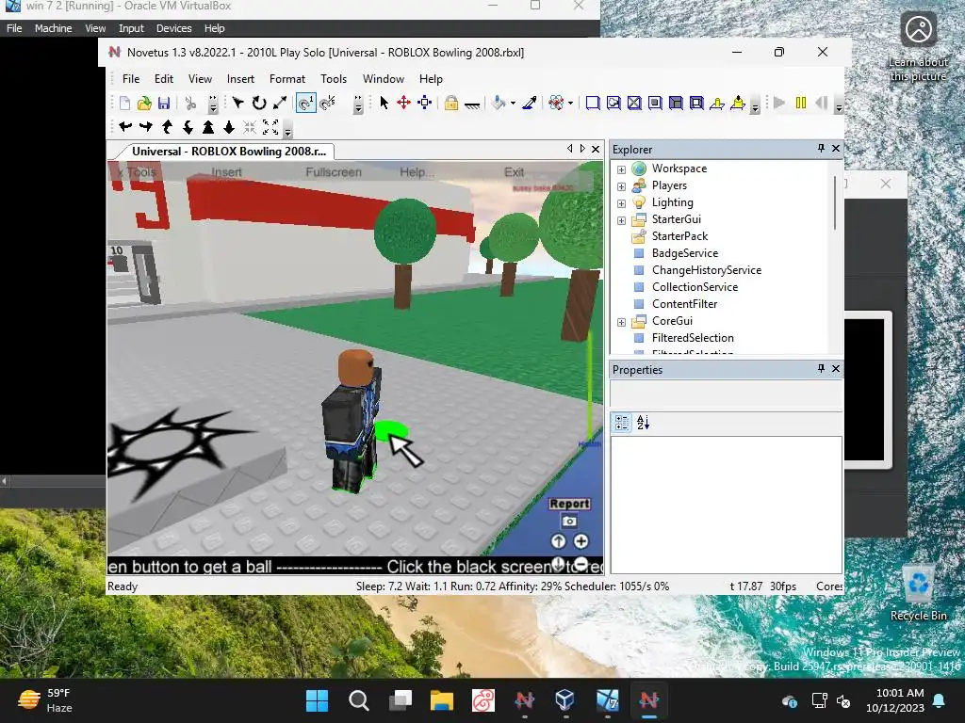Save the place using floppy disk icon
Image resolution: width=965 pixels, height=723 pixels.
[x=164, y=104]
